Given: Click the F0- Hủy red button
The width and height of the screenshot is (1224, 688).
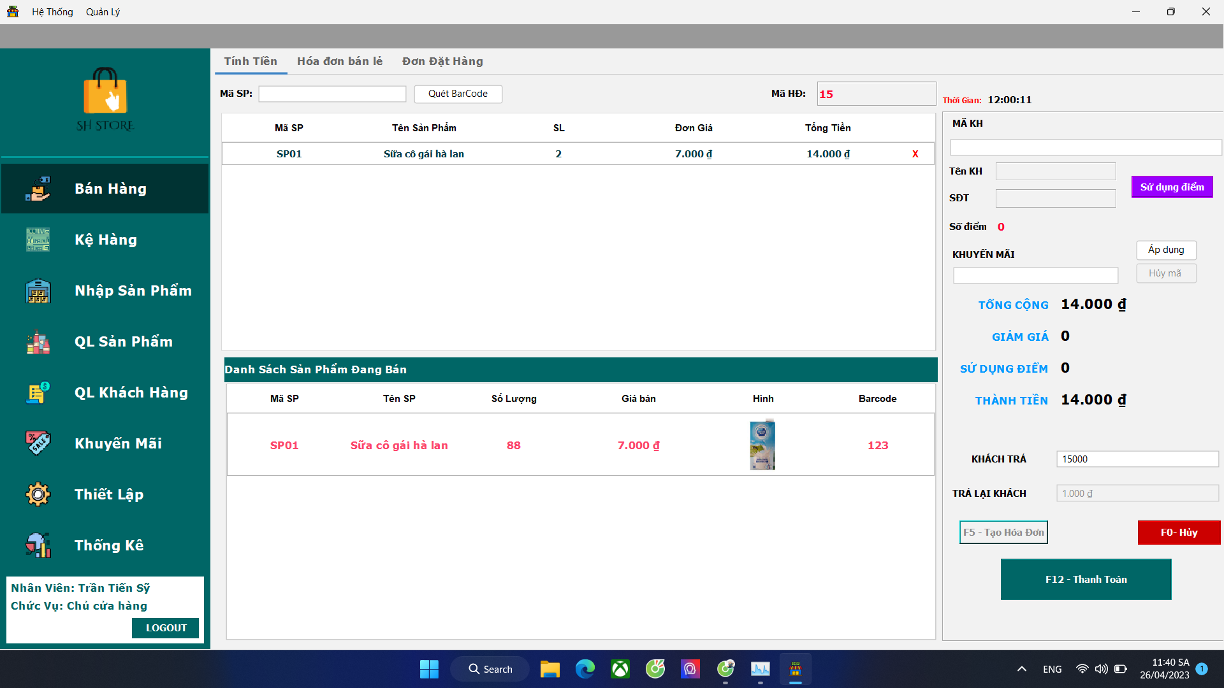Looking at the screenshot, I should point(1178,533).
